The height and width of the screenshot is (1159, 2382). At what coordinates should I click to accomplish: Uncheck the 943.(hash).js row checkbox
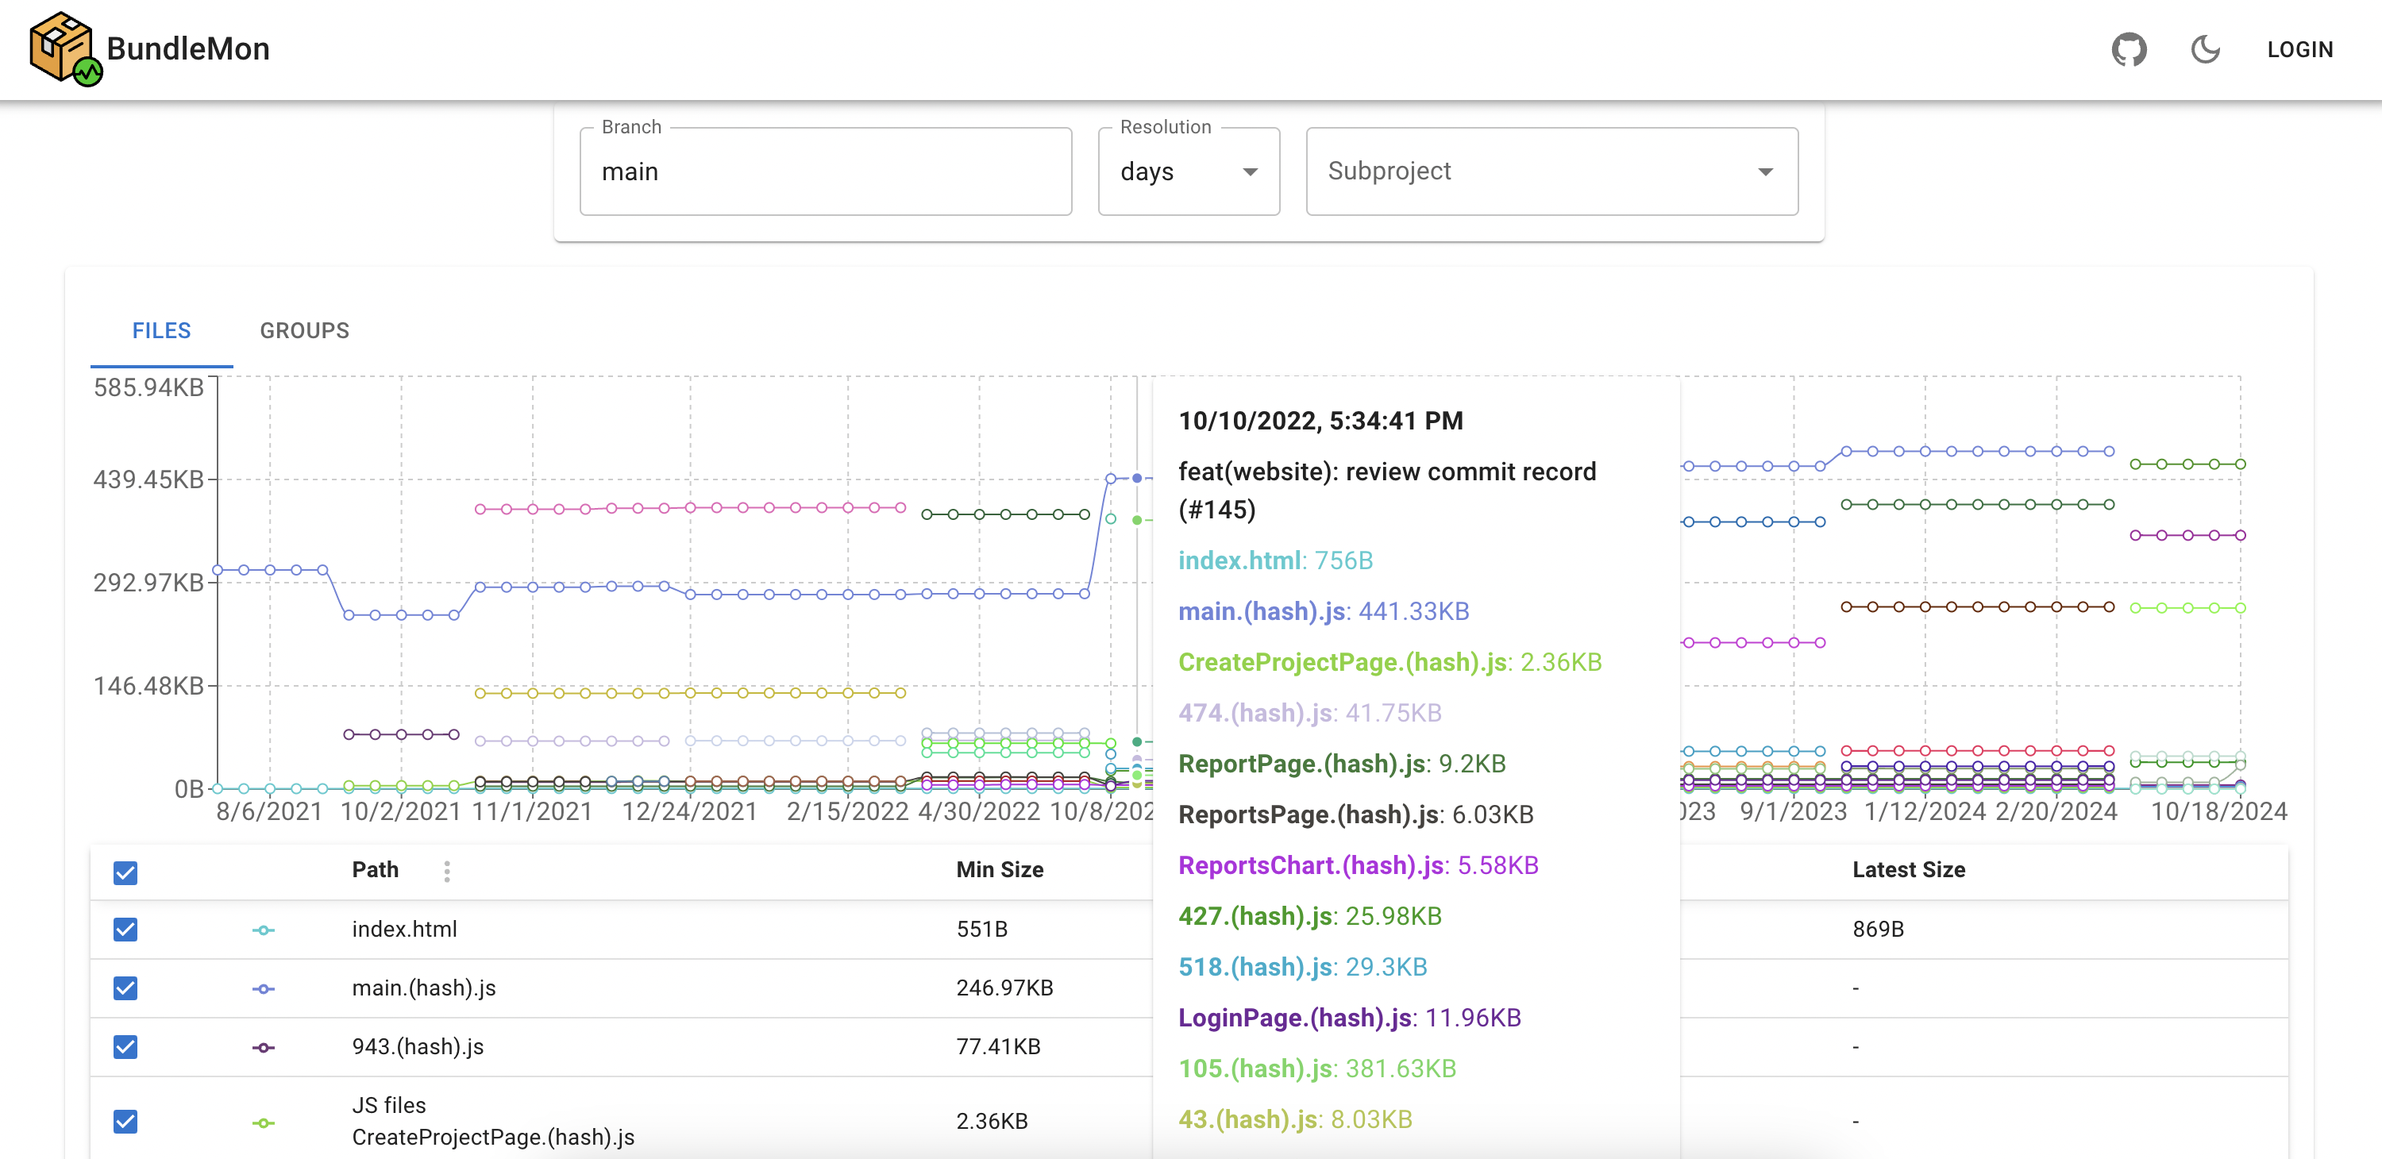click(x=125, y=1046)
